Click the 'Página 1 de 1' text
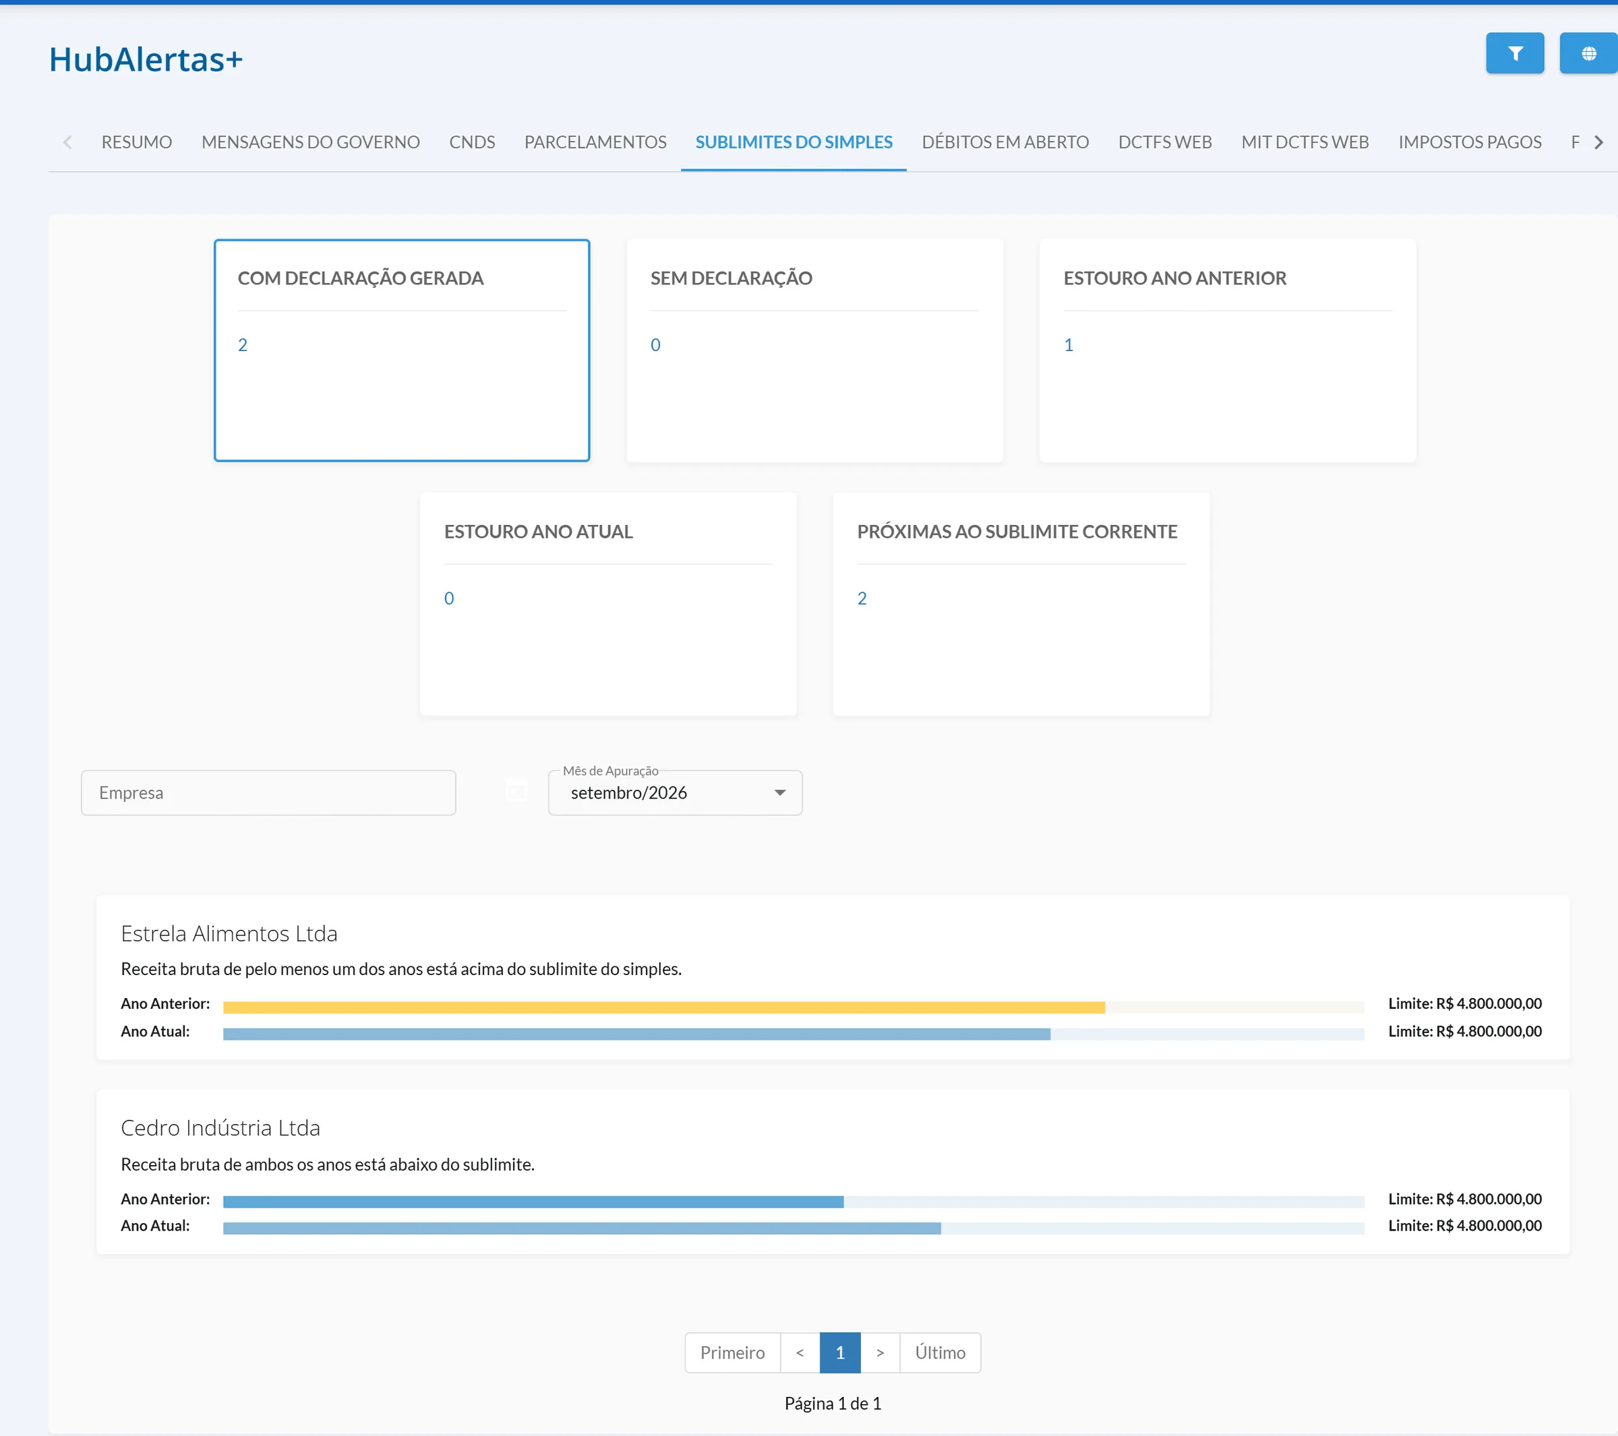 (832, 1404)
